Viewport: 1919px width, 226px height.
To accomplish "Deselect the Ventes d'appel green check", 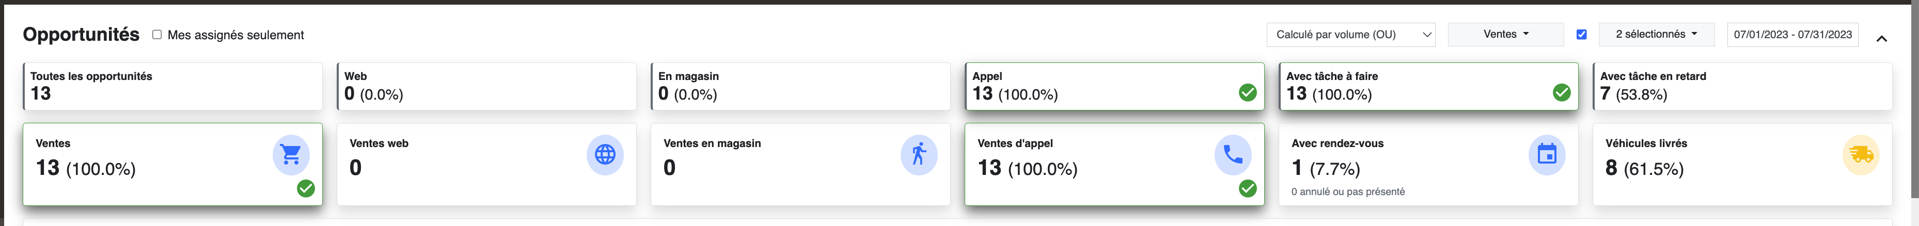I will [x=1248, y=189].
